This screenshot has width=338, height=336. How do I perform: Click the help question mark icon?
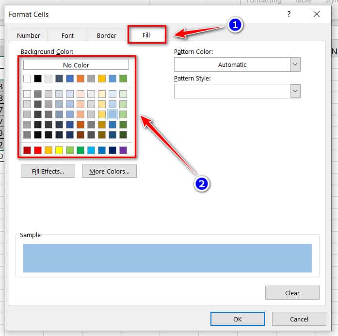click(289, 14)
